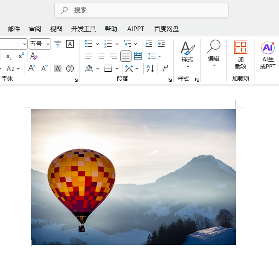Open the AIPPT tab
Image resolution: width=279 pixels, height=262 pixels.
pyautogui.click(x=136, y=29)
